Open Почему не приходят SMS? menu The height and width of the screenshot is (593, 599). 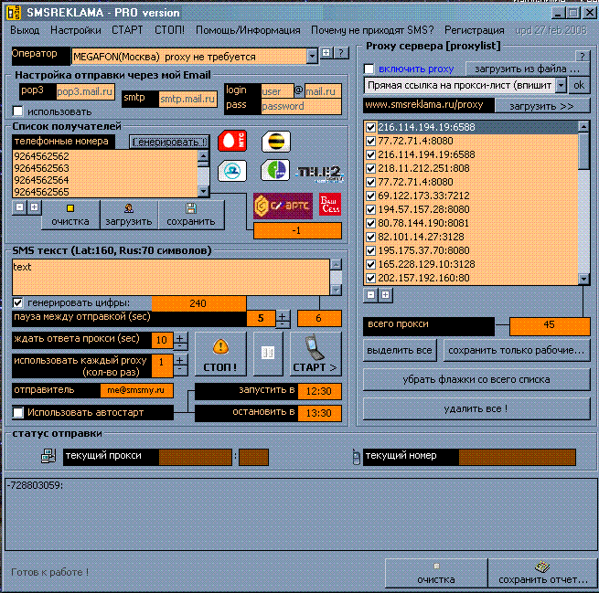tap(372, 30)
